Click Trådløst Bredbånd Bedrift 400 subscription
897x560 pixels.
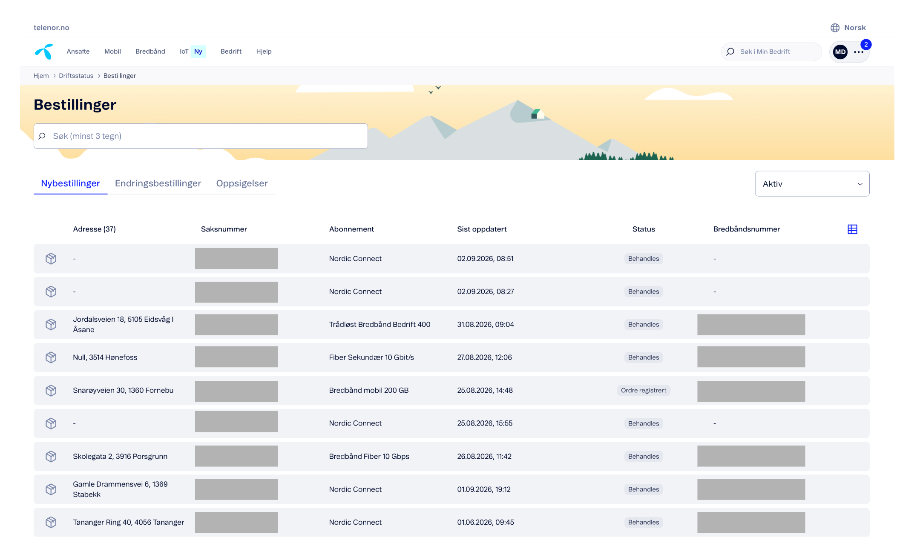coord(379,325)
